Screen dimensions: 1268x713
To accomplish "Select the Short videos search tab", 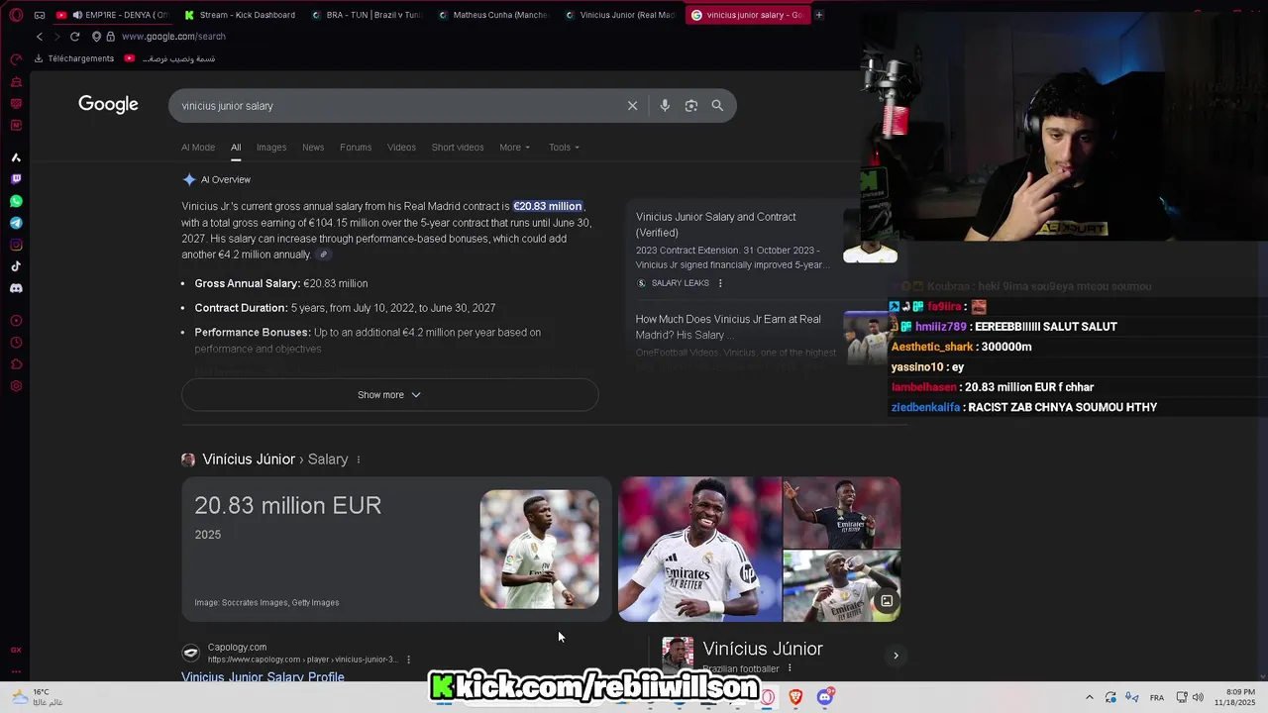I will 458,148.
